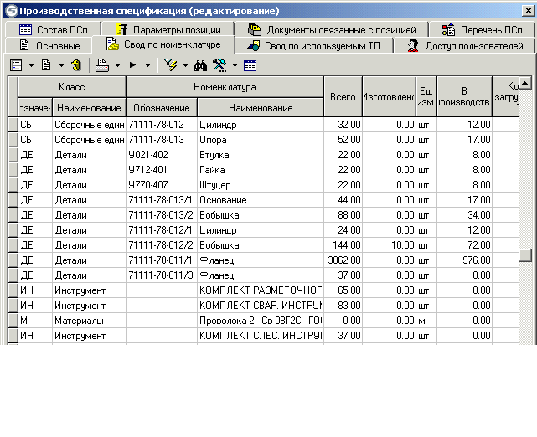Click the Номенклатура column header
This screenshot has width=537, height=437.
coord(225,86)
